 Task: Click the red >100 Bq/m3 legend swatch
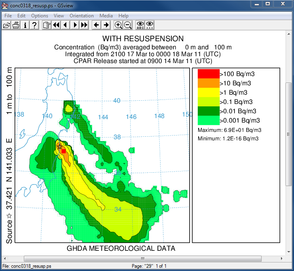coord(208,74)
